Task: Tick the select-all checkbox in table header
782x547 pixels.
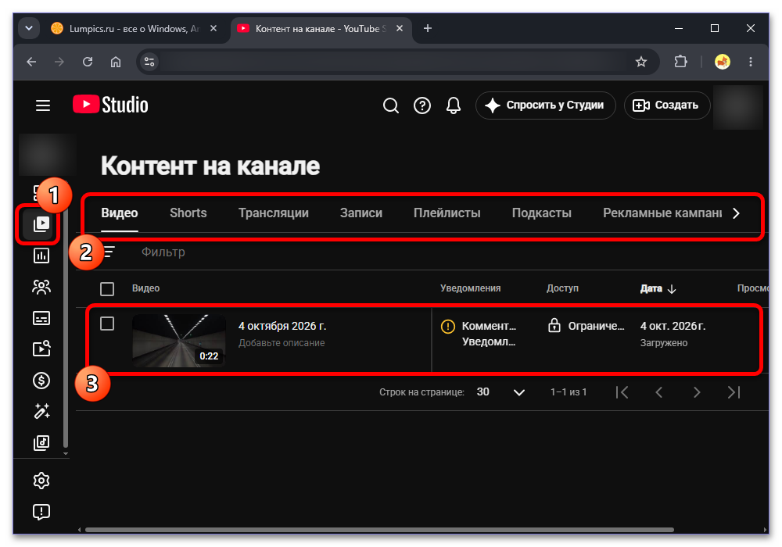Action: coord(107,289)
